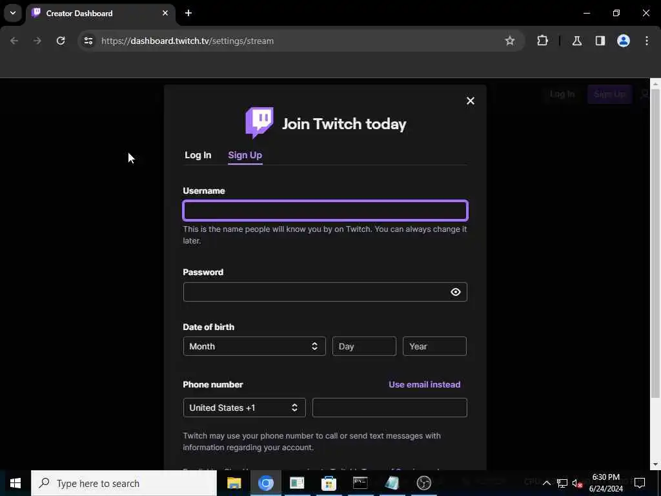Open the Windows Start menu

(15, 483)
